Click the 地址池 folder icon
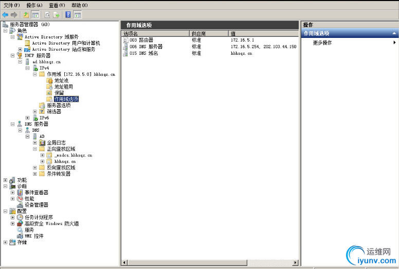Screen dimensions: 399x269 (50, 80)
